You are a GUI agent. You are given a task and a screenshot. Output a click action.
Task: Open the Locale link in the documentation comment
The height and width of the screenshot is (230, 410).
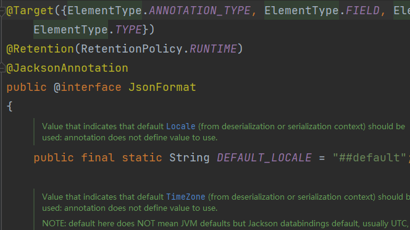(x=181, y=126)
